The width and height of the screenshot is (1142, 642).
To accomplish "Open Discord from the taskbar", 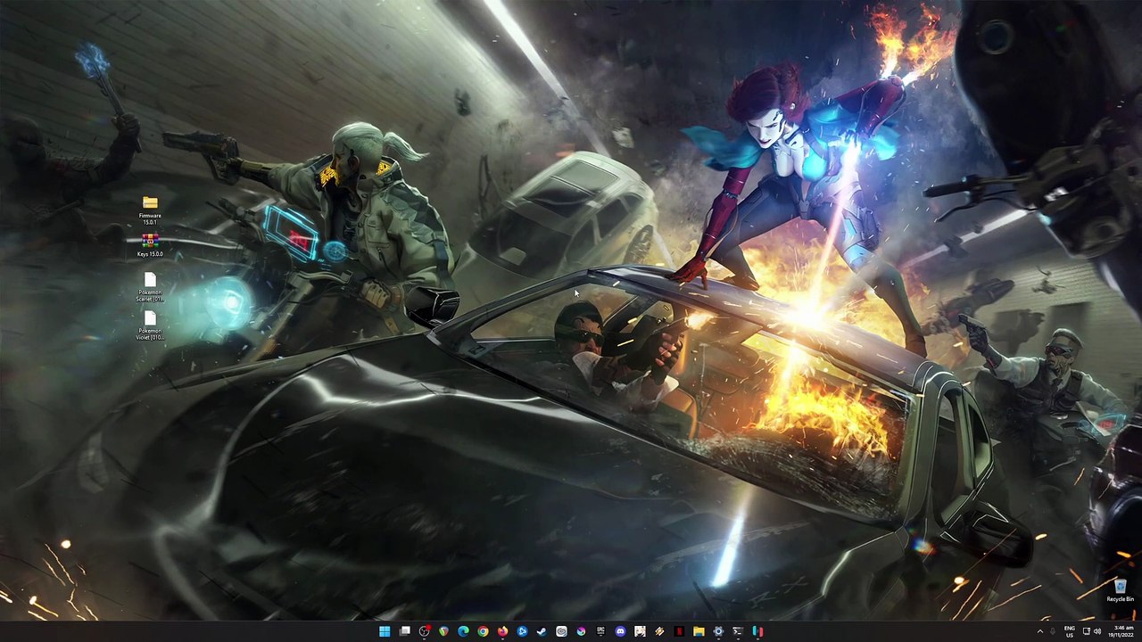I will (620, 631).
